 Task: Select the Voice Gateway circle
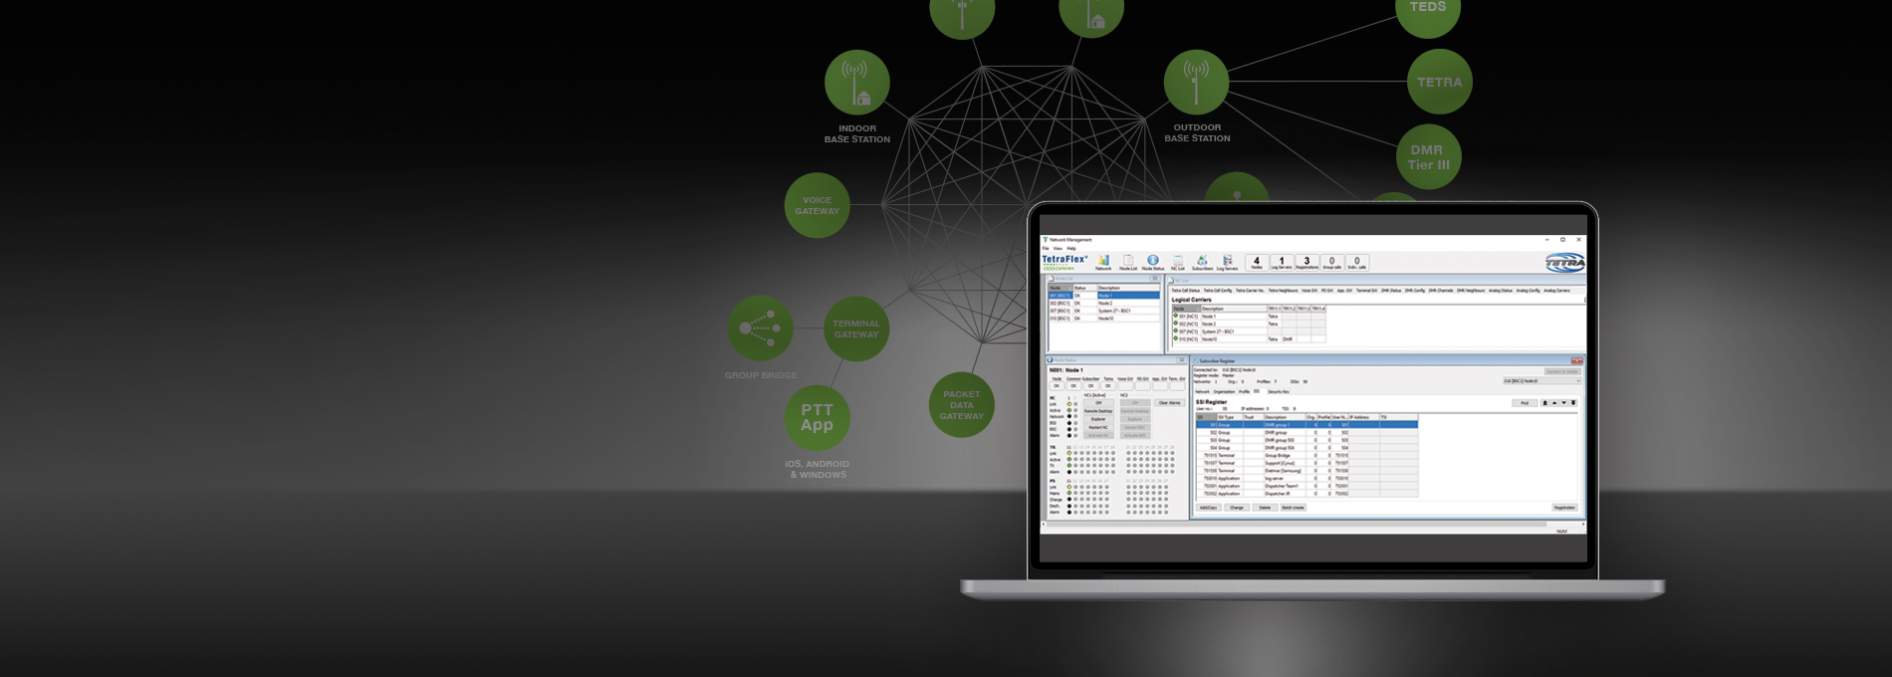coord(818,206)
